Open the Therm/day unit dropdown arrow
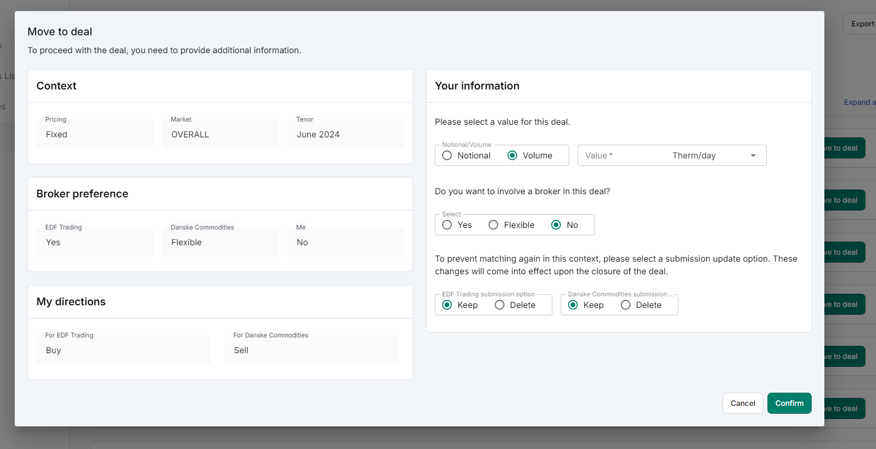876x449 pixels. point(753,155)
